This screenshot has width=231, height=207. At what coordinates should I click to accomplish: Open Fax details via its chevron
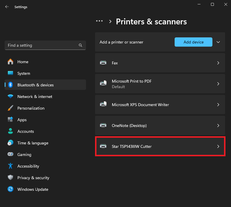218,63
